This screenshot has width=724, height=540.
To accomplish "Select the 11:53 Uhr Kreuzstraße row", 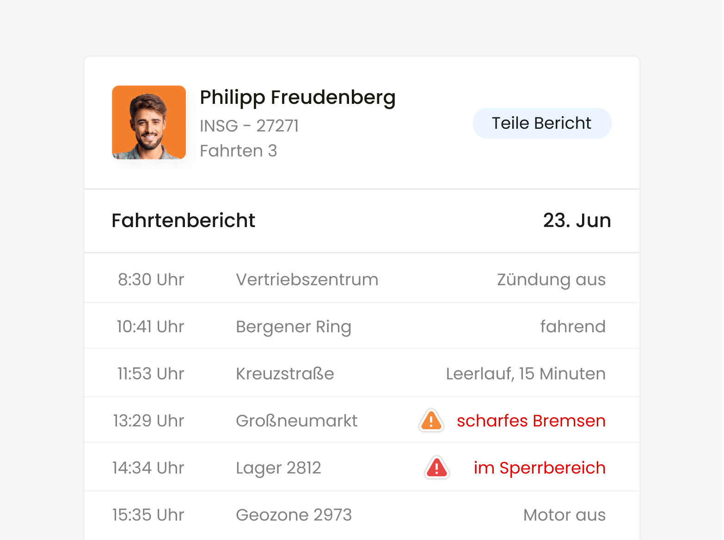I will pyautogui.click(x=362, y=373).
